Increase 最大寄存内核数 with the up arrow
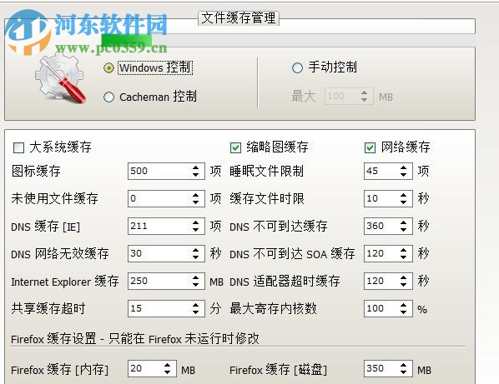This screenshot has width=499, height=384. pos(403,305)
